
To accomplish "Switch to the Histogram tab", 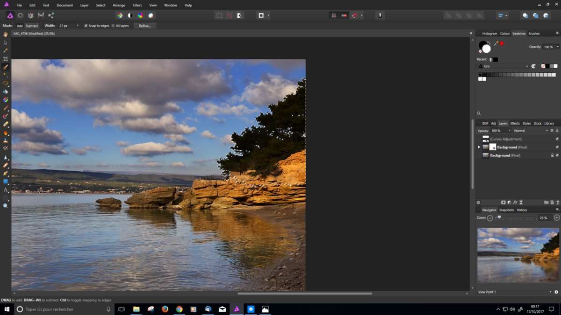I will coord(489,34).
